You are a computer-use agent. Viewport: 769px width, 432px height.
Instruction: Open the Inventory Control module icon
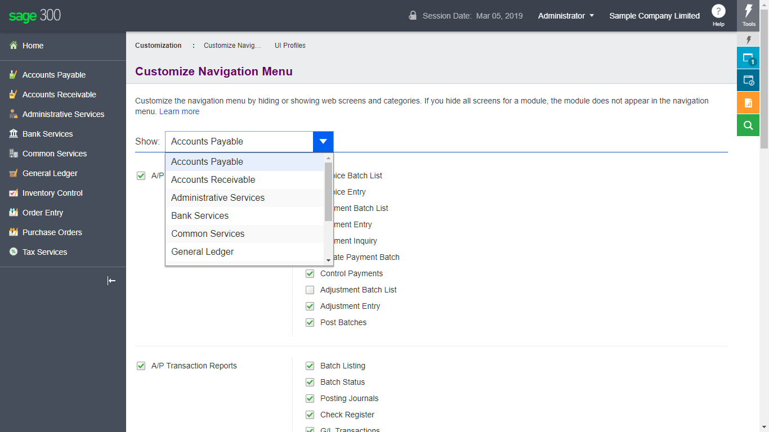pos(12,193)
